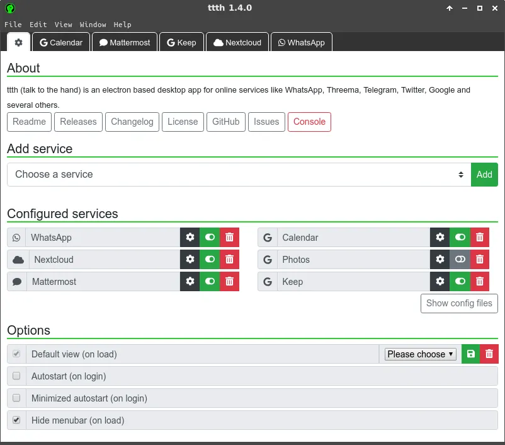Screen dimensions: 505x445
Task: Click the Nextcloud service name field
Action: coord(105,260)
